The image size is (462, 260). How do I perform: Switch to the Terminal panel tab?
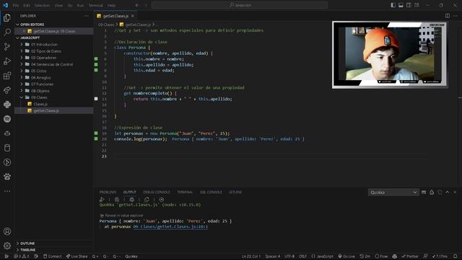185,192
